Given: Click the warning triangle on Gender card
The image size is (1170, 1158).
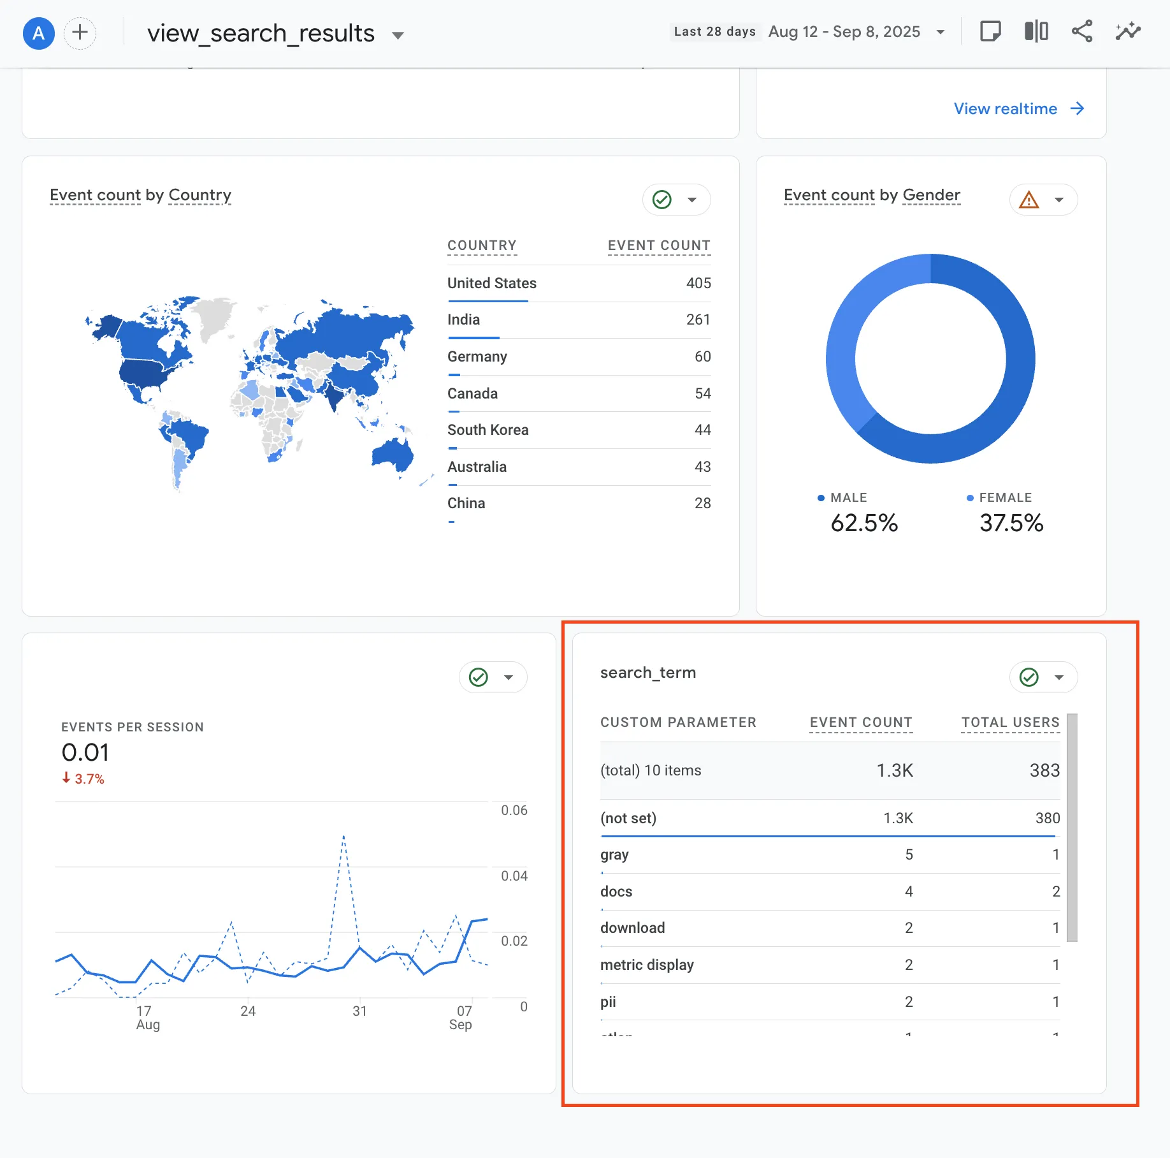Looking at the screenshot, I should click(x=1029, y=200).
